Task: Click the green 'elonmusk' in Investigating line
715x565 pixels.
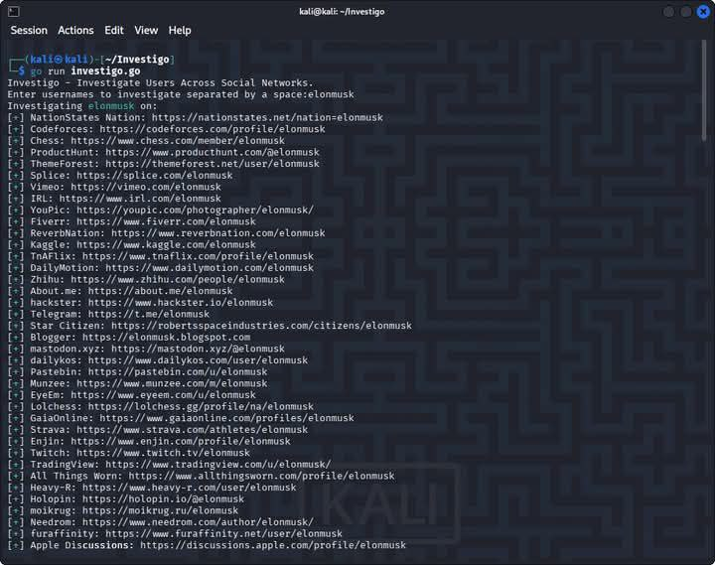Action: pyautogui.click(x=111, y=106)
